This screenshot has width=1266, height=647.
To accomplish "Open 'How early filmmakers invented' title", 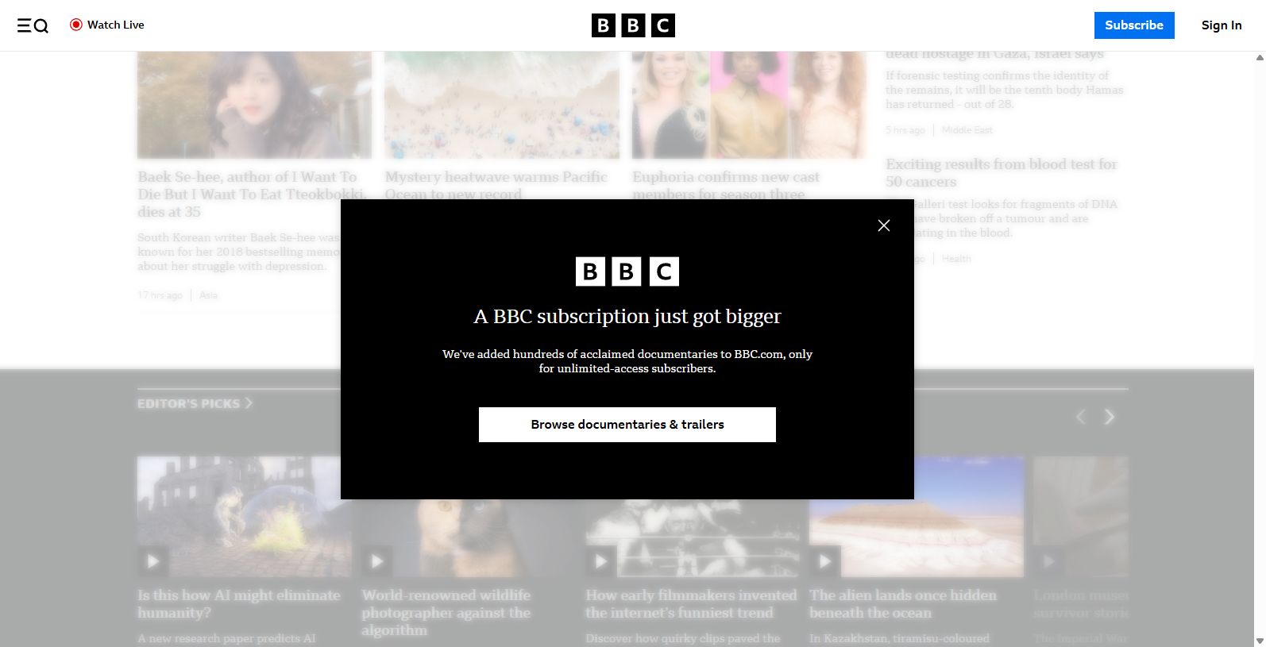I will [x=691, y=604].
